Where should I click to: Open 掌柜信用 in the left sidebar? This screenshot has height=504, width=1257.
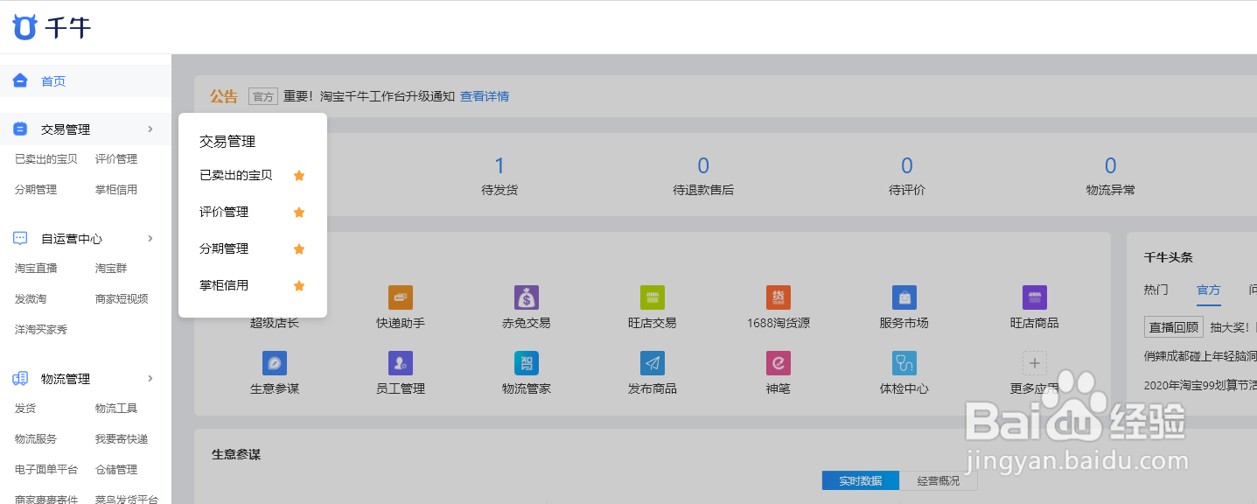(116, 190)
